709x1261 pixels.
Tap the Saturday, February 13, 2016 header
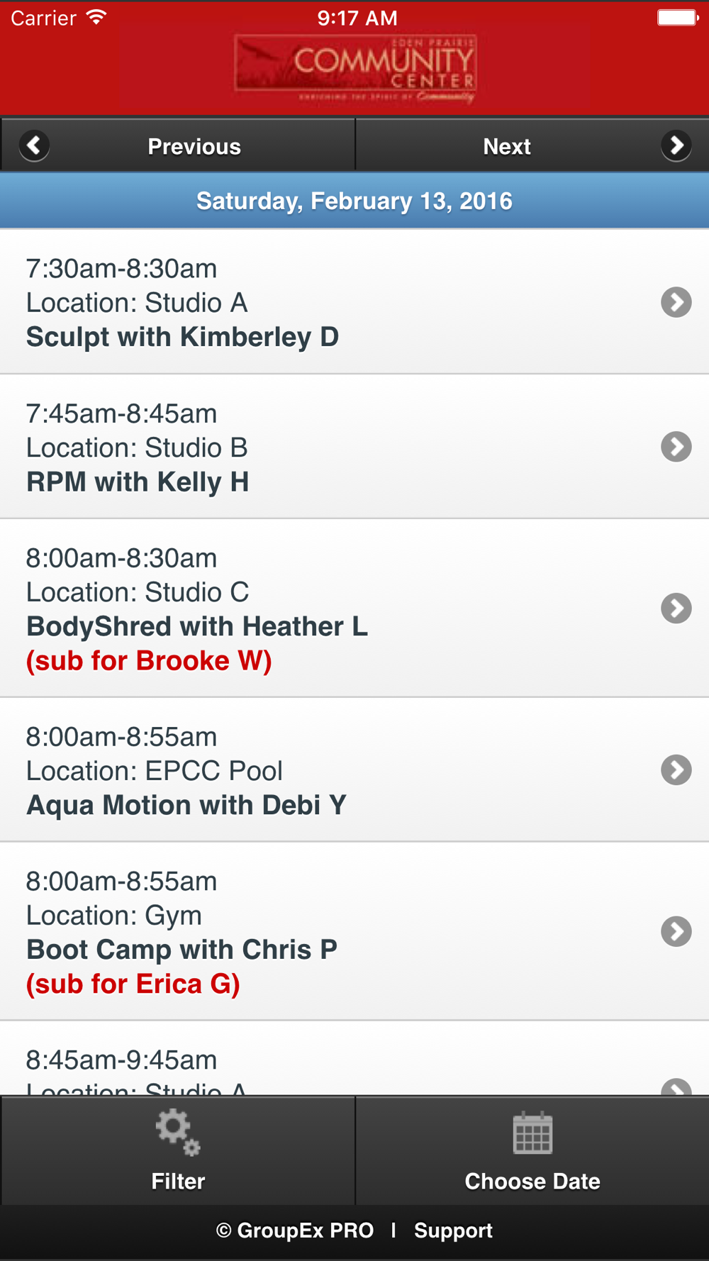354,201
